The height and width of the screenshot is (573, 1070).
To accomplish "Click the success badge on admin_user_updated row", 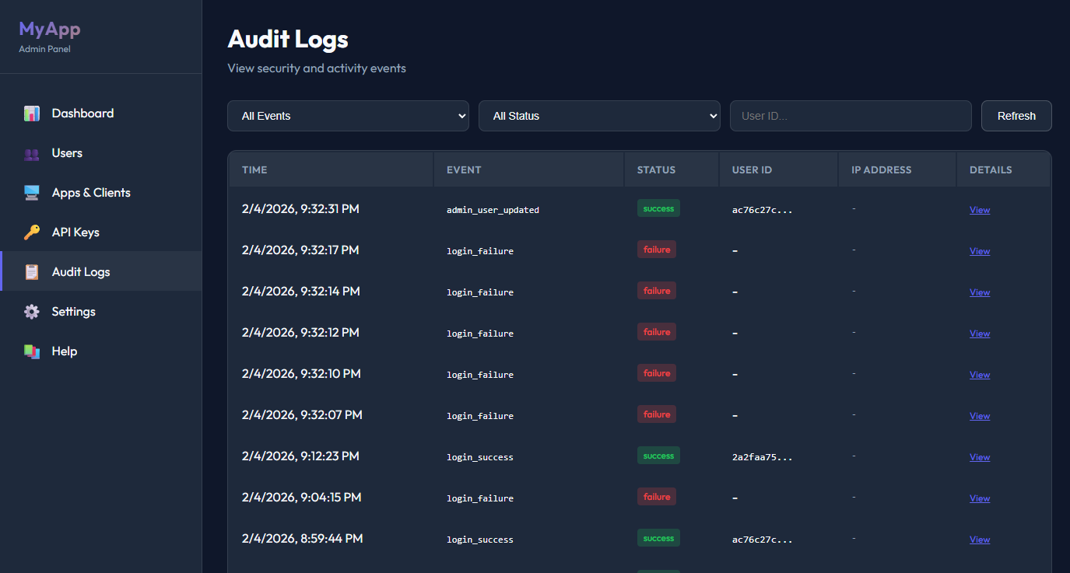I will coord(658,208).
